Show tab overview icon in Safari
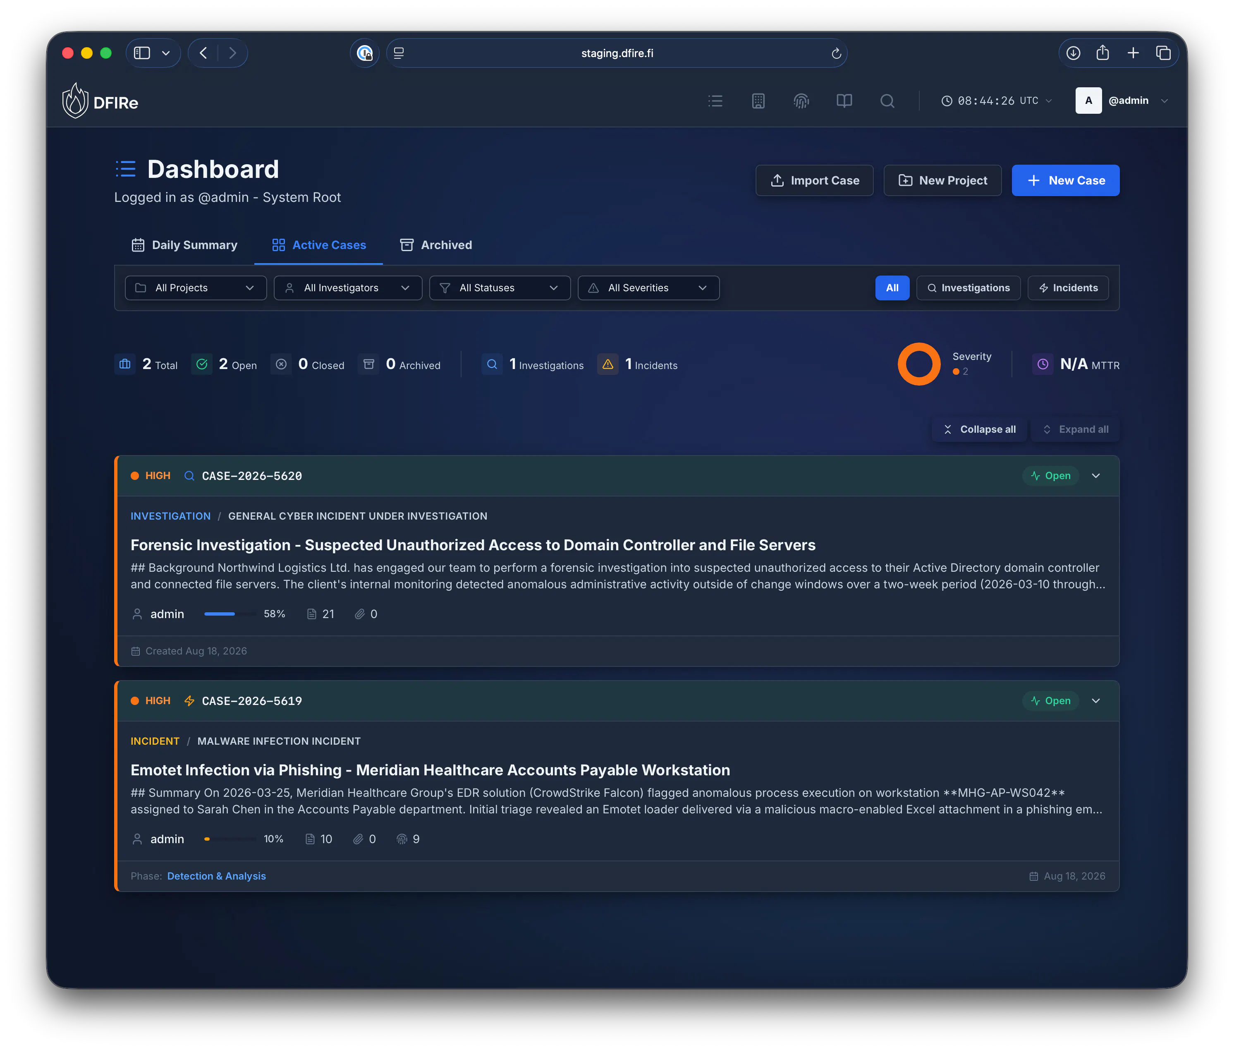The image size is (1234, 1050). pos(1163,53)
